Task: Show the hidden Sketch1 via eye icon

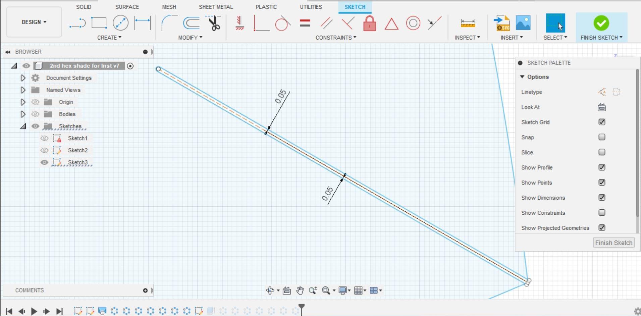Action: pos(44,138)
